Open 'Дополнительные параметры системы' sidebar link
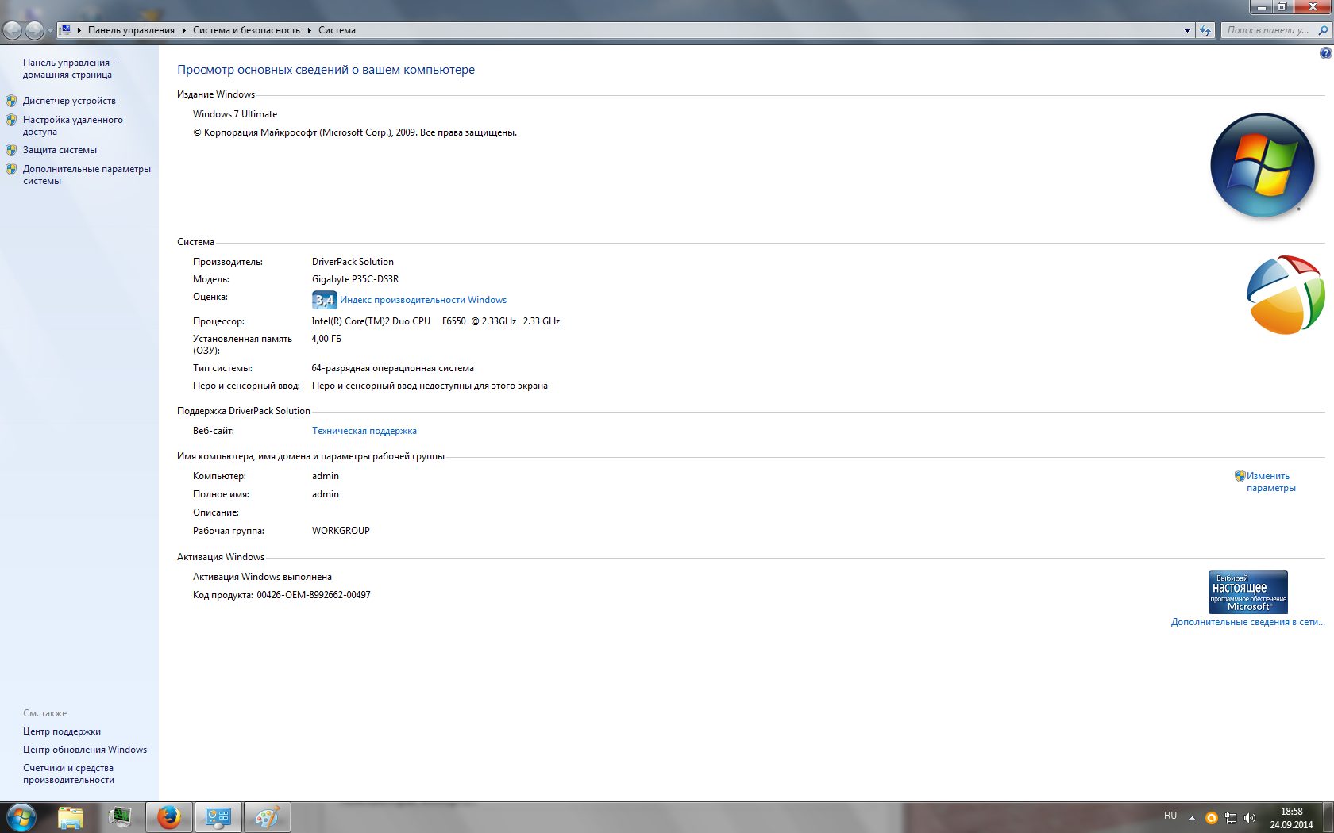The image size is (1334, 833). (x=87, y=175)
